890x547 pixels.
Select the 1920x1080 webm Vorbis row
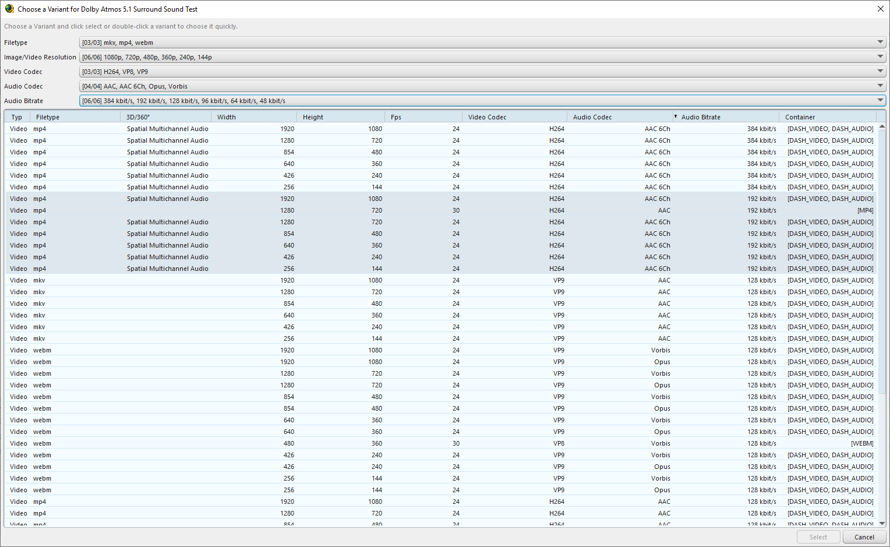[441, 350]
